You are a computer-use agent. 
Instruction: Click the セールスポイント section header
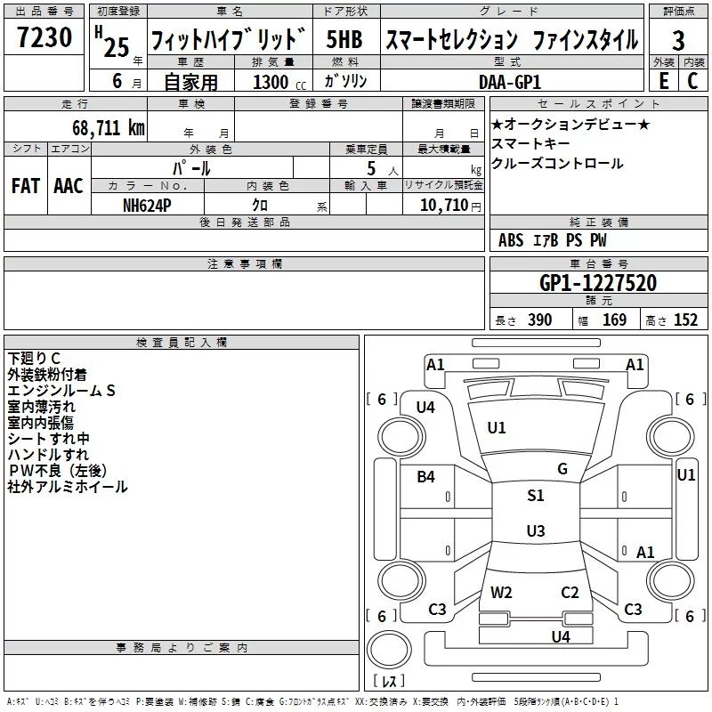coord(598,103)
